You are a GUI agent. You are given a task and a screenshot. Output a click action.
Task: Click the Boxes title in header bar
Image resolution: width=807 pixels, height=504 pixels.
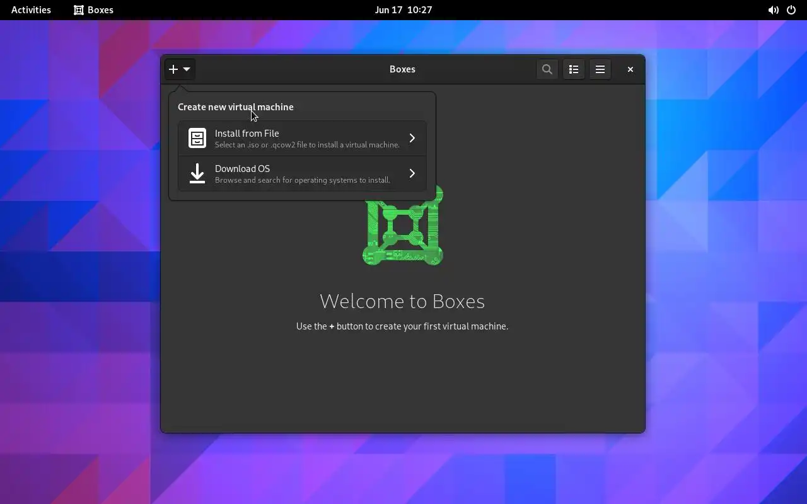pyautogui.click(x=402, y=69)
